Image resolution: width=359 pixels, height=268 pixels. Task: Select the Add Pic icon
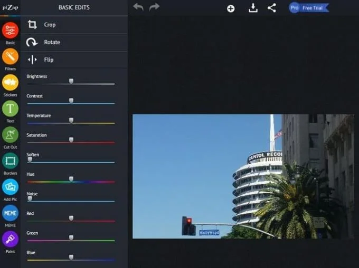click(x=10, y=187)
